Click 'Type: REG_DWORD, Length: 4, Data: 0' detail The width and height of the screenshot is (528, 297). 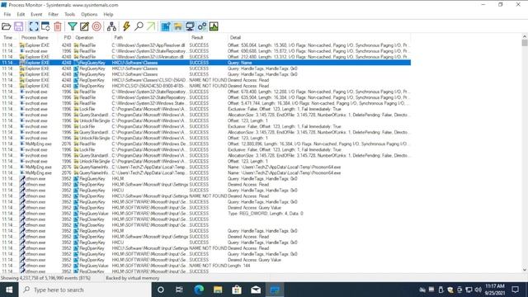coord(266,214)
